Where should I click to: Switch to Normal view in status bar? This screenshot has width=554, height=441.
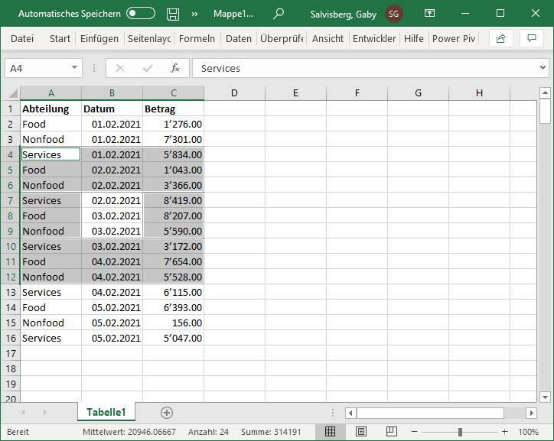coord(330,432)
